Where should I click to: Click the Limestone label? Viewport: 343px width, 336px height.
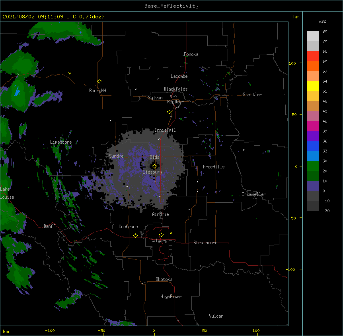coord(61,142)
